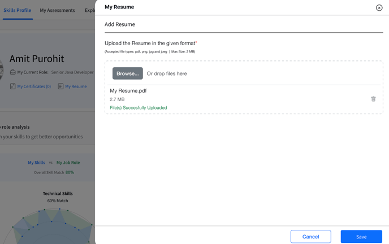This screenshot has height=244, width=389.
Task: Open the My Resume link
Action: click(x=76, y=86)
